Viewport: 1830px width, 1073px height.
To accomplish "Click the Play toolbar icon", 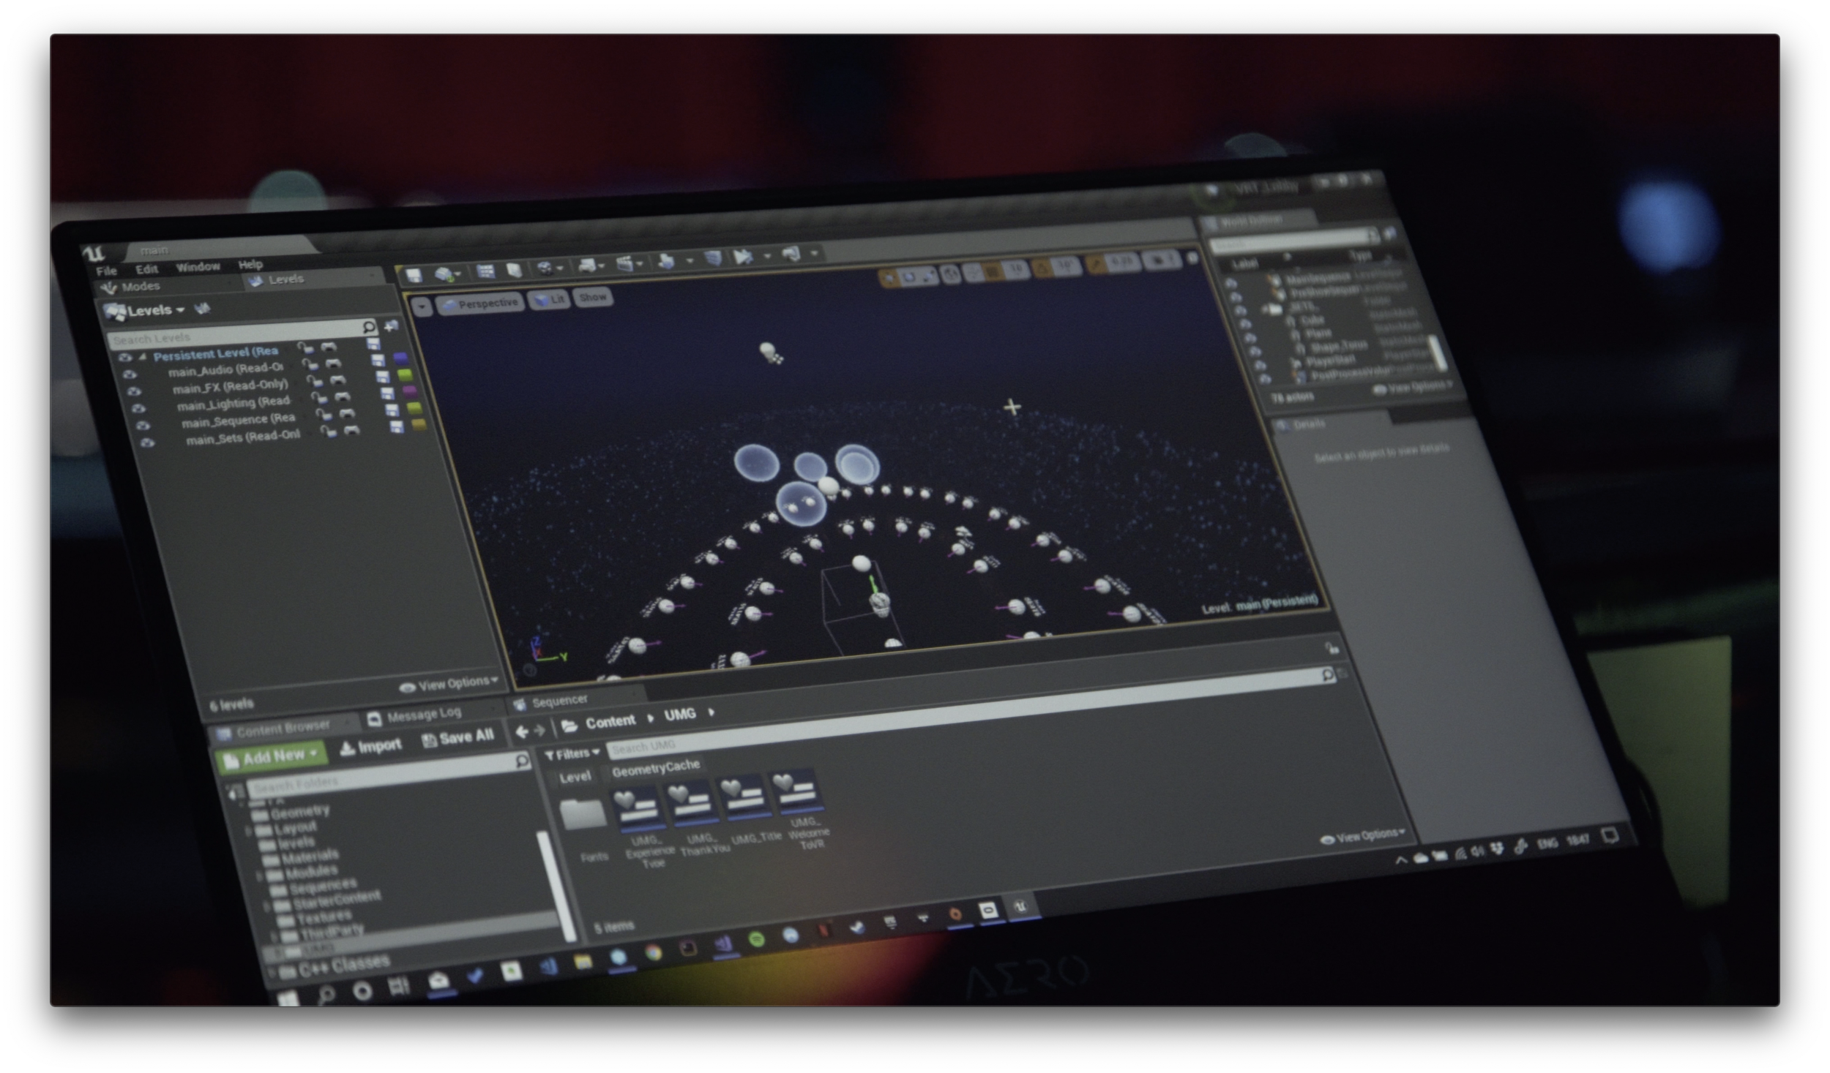I will [743, 257].
